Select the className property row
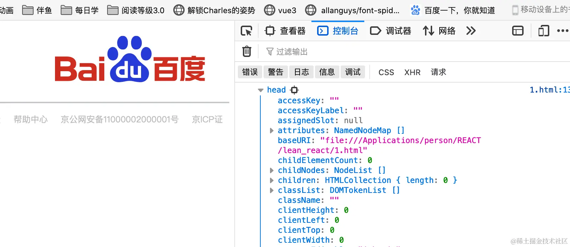This screenshot has height=247, width=570. [x=308, y=200]
